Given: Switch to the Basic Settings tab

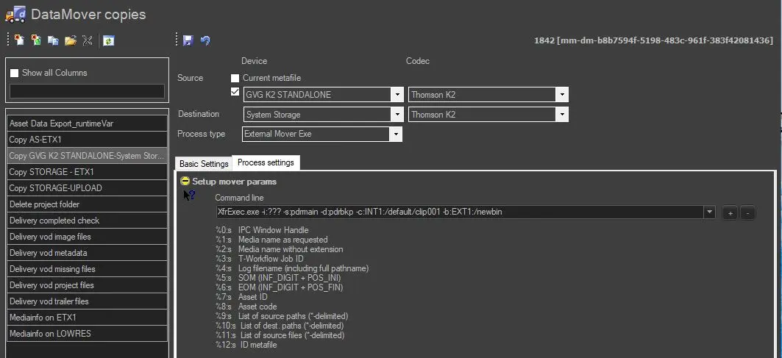Looking at the screenshot, I should click(204, 163).
